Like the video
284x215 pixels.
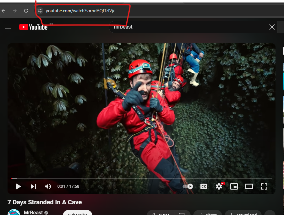(161, 213)
